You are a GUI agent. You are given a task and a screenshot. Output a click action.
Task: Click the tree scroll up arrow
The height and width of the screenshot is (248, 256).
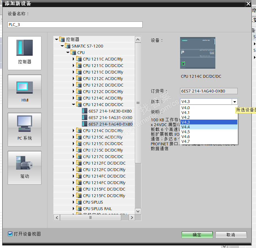[138, 39]
